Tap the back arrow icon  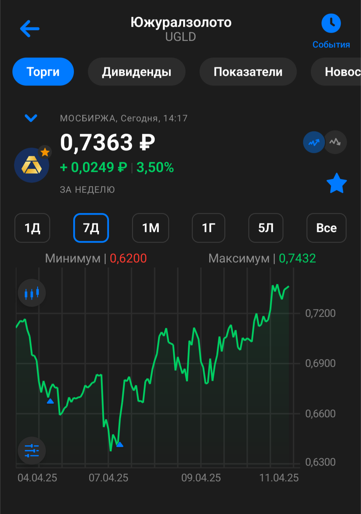(x=30, y=29)
